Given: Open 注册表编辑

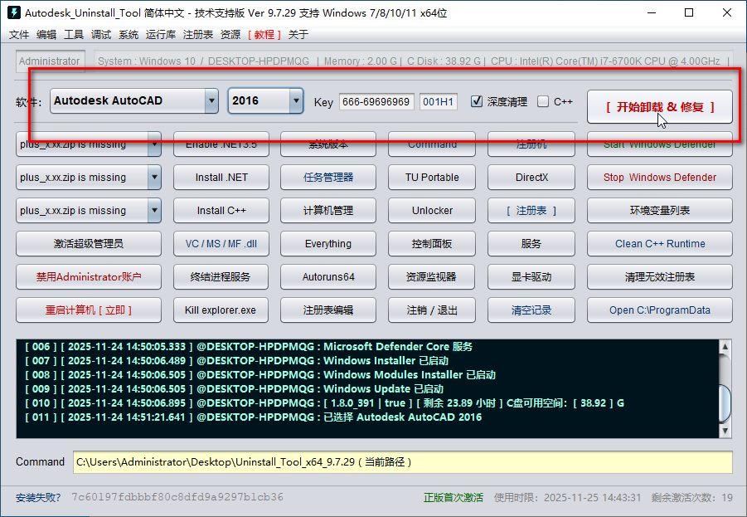Looking at the screenshot, I should coord(328,310).
